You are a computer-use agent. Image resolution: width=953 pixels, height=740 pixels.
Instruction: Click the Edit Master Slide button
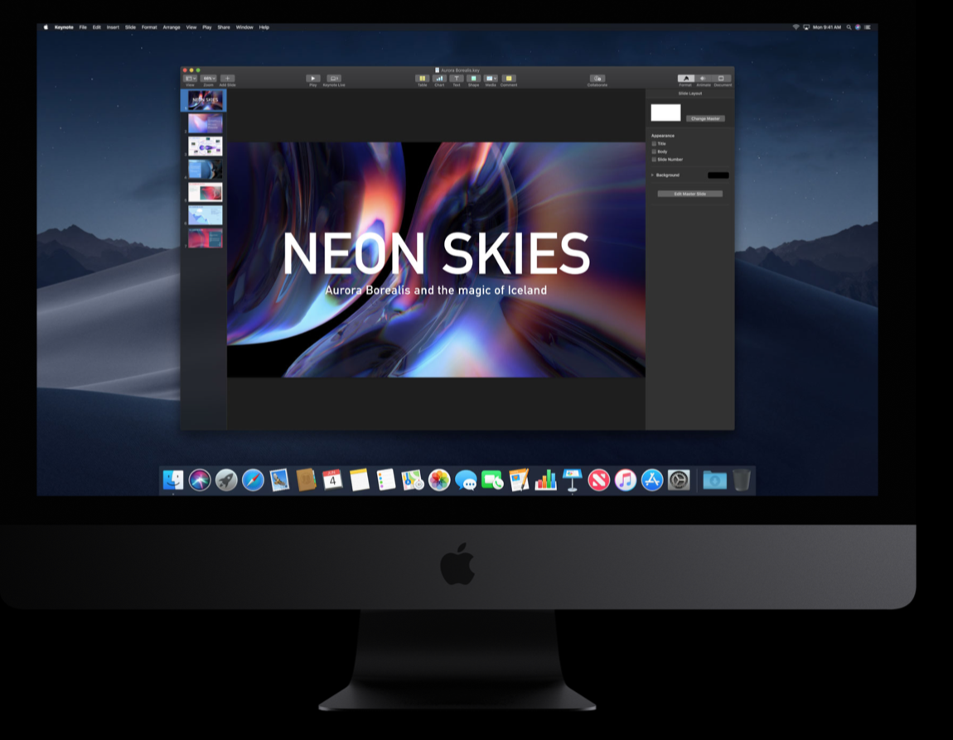(689, 194)
